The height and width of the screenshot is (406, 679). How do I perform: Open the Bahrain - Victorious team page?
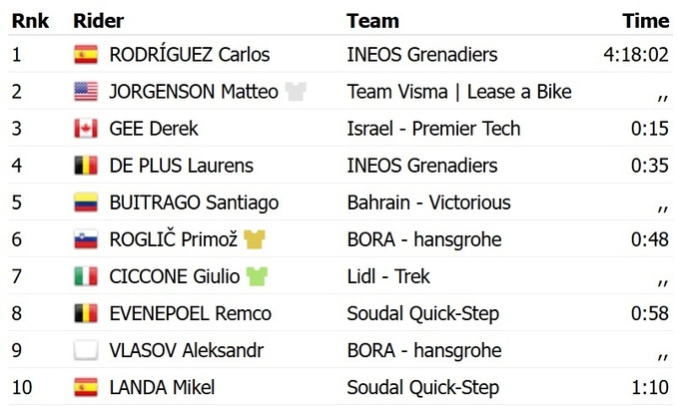pyautogui.click(x=428, y=203)
